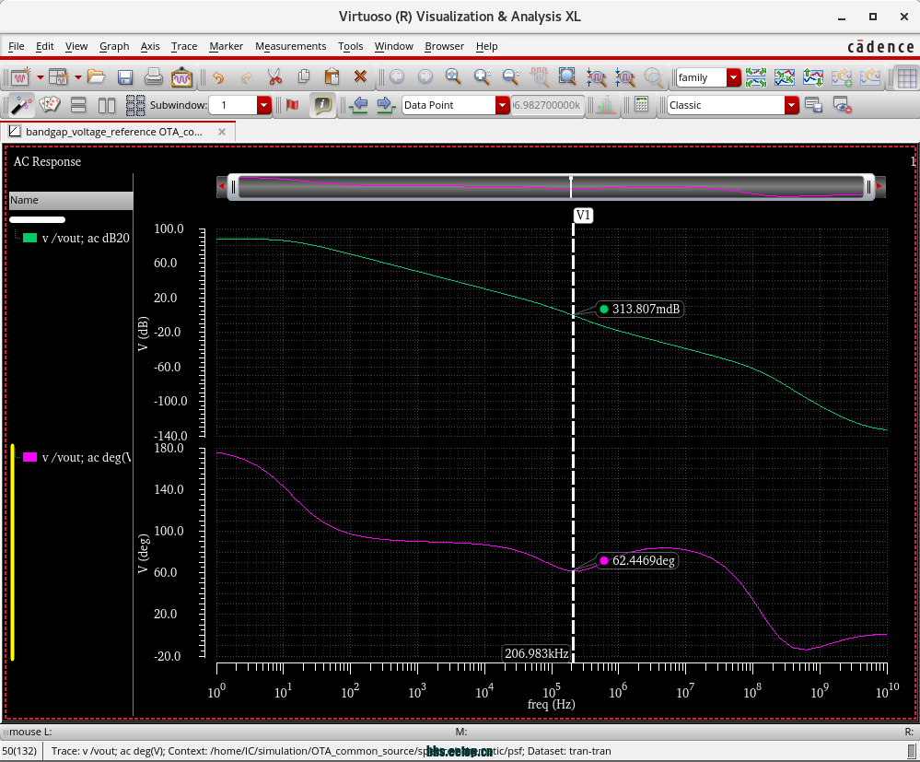Viewport: 920px width, 762px height.
Task: Go to the next zoom view
Action: click(x=425, y=77)
